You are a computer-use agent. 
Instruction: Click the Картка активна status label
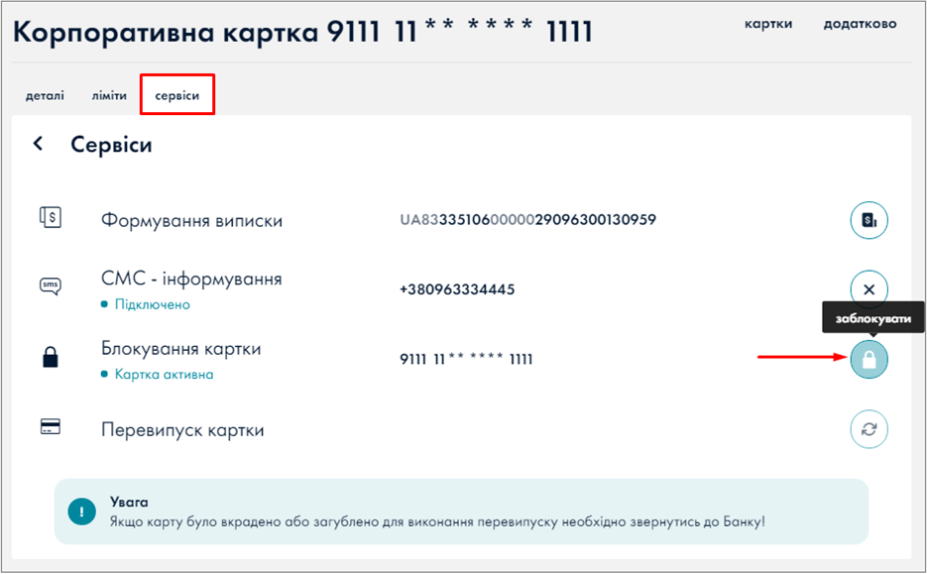coord(163,375)
